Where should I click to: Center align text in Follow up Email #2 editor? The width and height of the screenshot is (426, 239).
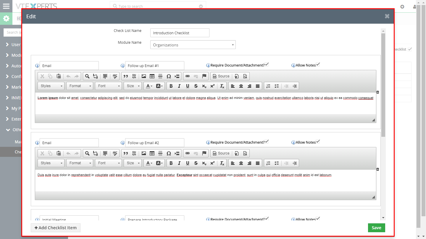[241, 163]
